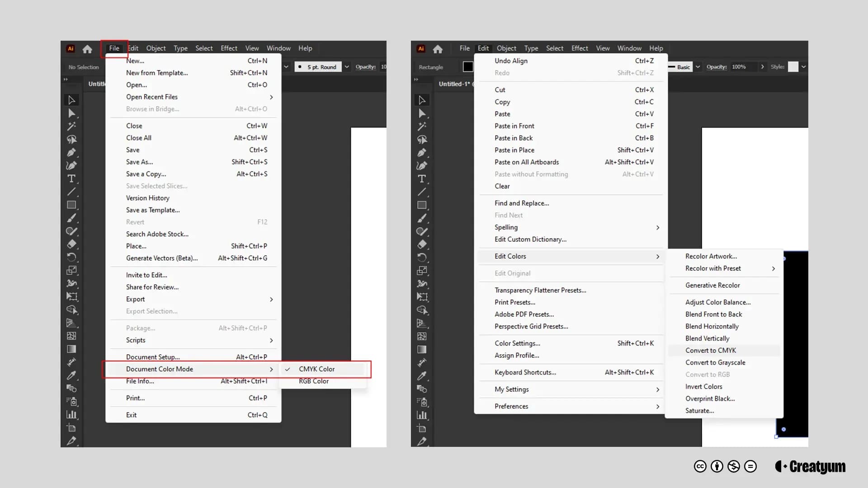This screenshot has width=868, height=488.
Task: Click Recolor Artwork option
Action: (x=711, y=256)
